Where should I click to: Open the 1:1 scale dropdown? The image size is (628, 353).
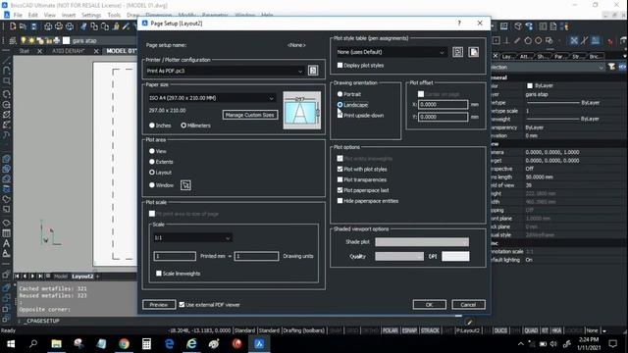[192, 237]
